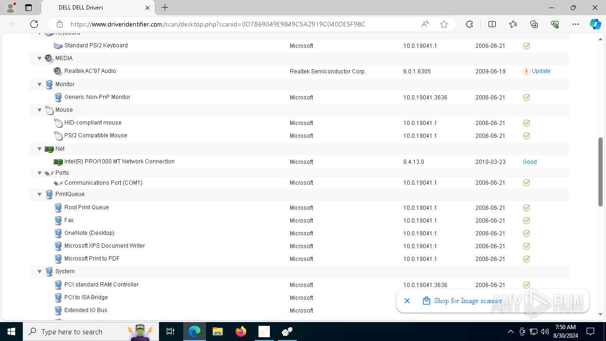Collapse the Net category
The height and width of the screenshot is (341, 606).
(40, 149)
